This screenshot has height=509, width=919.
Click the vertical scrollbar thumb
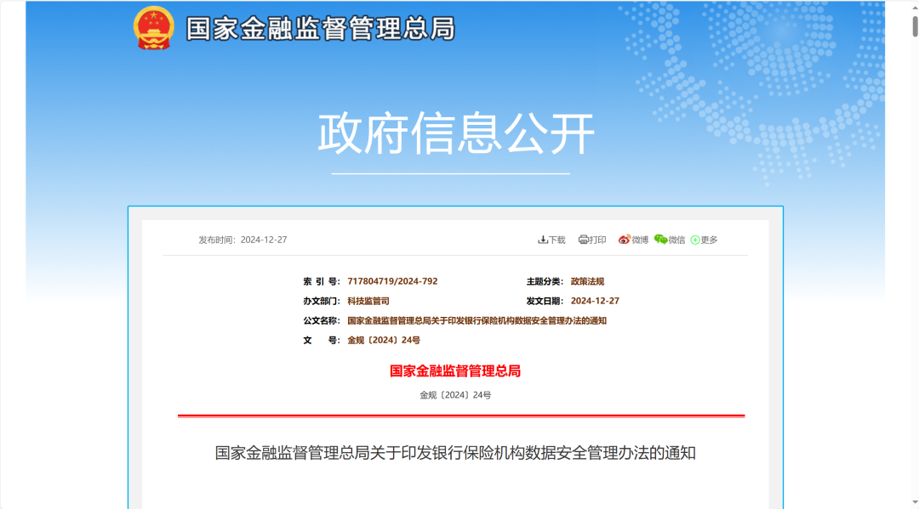coord(915,25)
